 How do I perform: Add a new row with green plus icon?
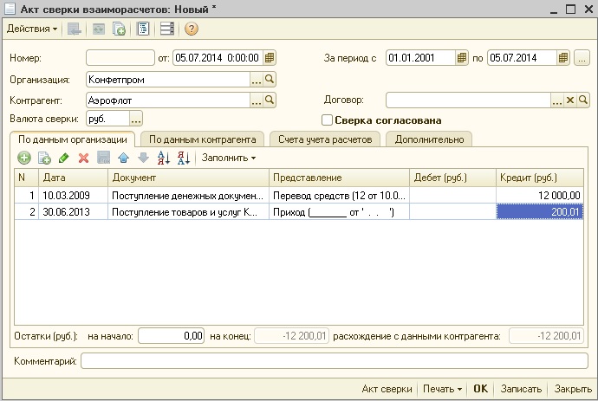(24, 158)
